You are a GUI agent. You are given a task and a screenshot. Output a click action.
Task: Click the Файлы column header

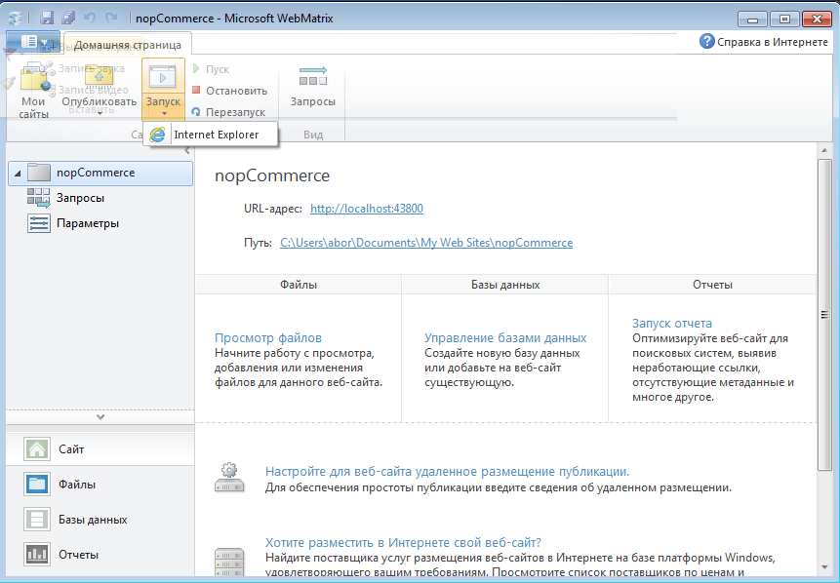299,285
